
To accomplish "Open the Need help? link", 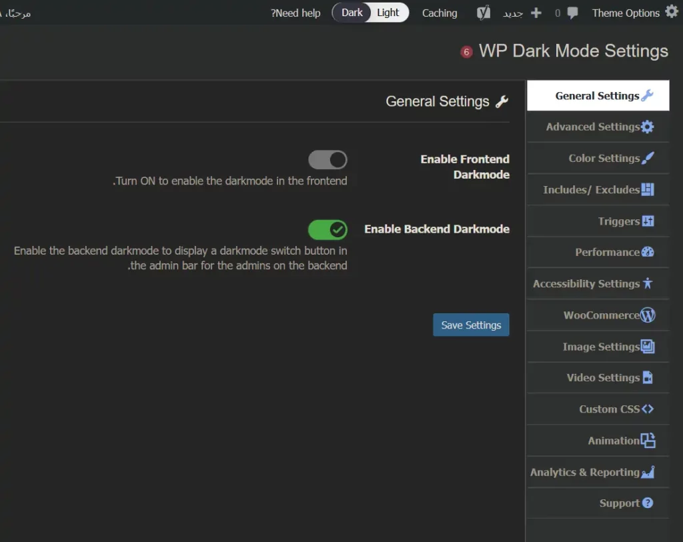I will point(295,13).
